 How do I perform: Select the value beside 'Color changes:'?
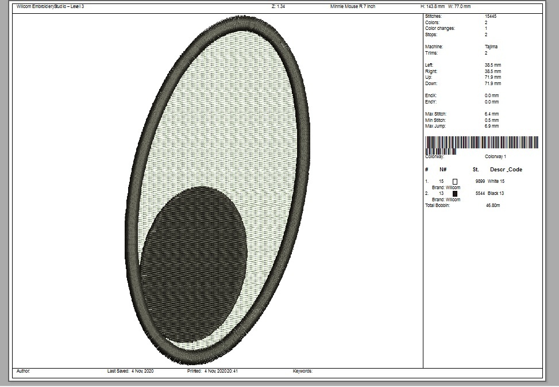coord(486,29)
